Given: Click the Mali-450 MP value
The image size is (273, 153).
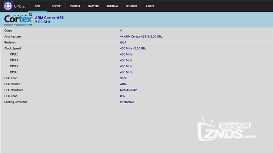Looking at the screenshot, I should (x=128, y=90).
